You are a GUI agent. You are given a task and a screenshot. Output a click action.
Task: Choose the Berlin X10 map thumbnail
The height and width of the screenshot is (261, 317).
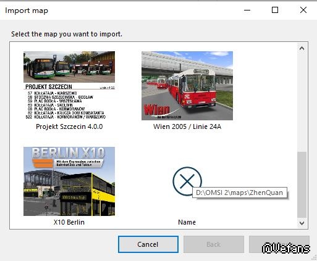coord(69,181)
